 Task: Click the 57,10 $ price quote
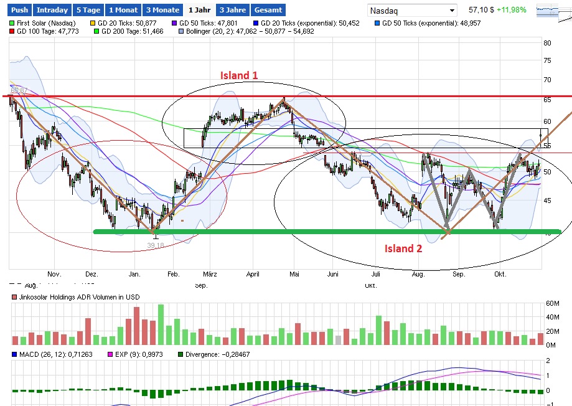(x=481, y=10)
